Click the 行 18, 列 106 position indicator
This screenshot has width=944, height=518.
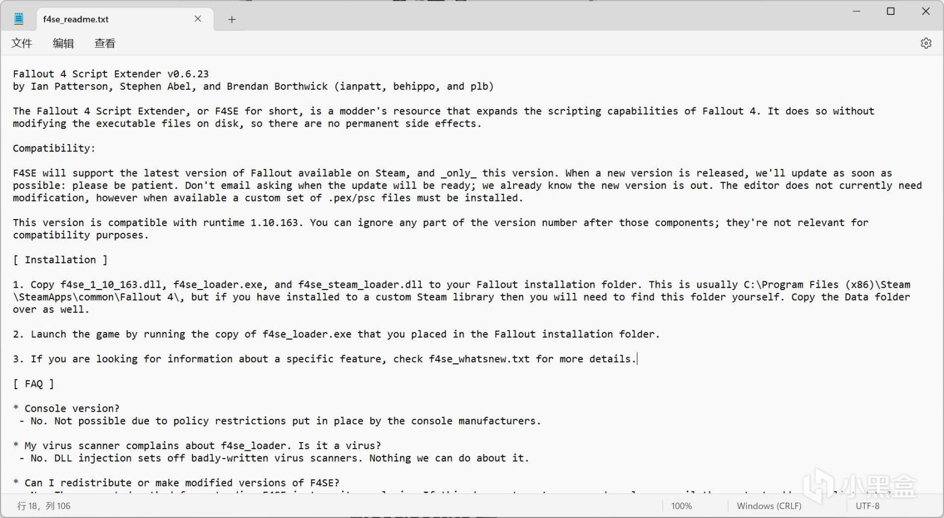44,506
